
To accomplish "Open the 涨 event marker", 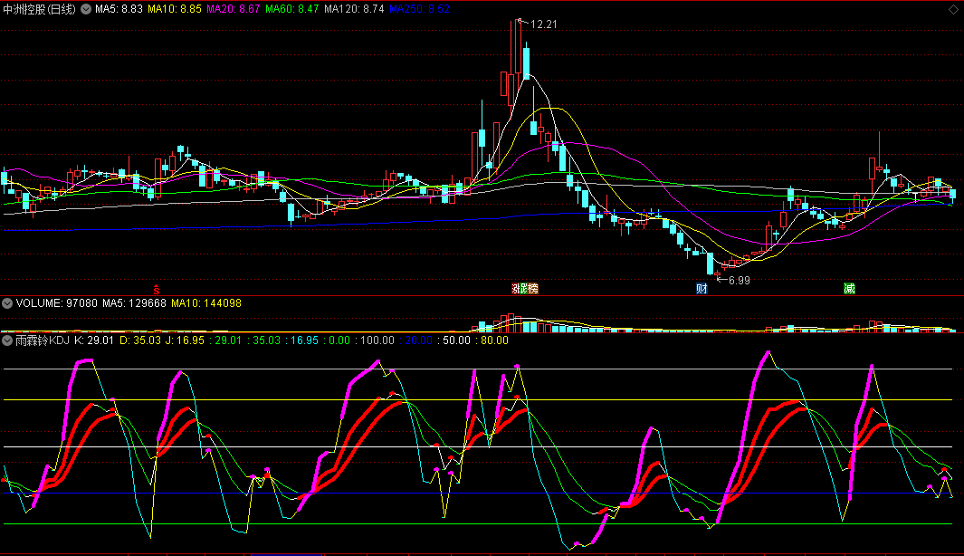I will [x=515, y=289].
